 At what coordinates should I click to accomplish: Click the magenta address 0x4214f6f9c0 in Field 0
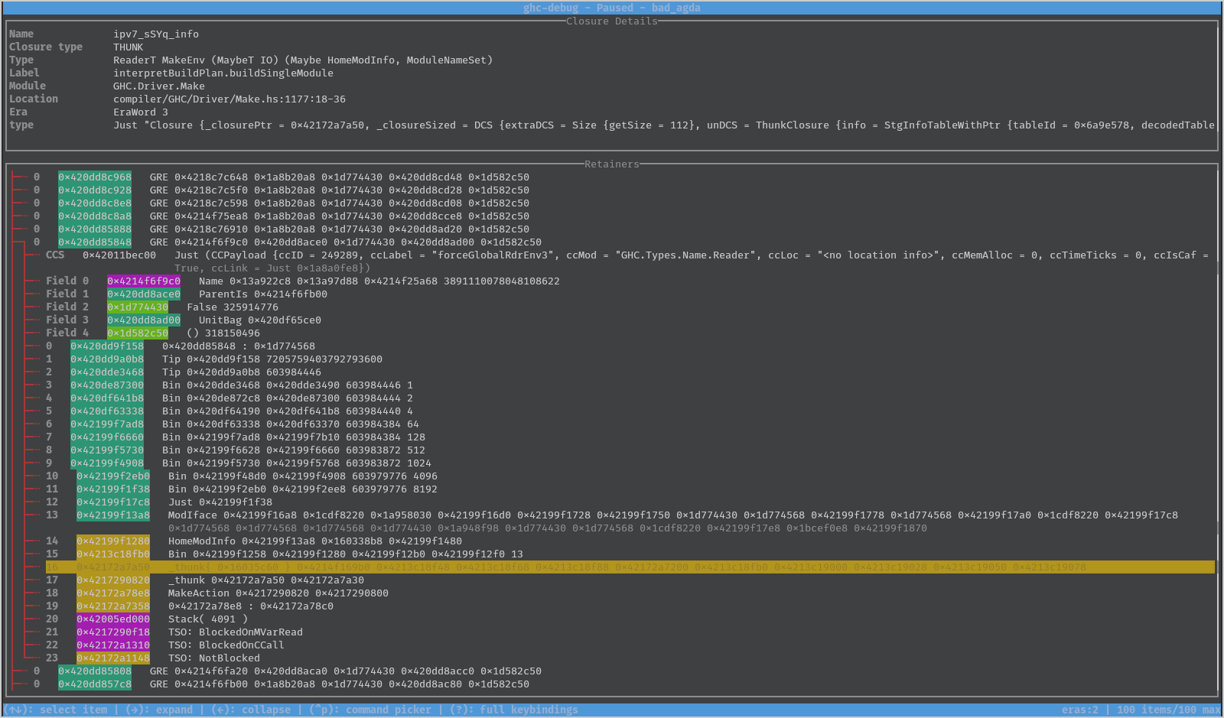click(x=144, y=281)
